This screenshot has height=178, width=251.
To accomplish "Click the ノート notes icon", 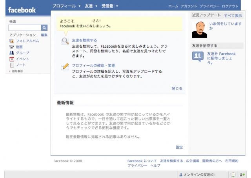I will [12, 65].
